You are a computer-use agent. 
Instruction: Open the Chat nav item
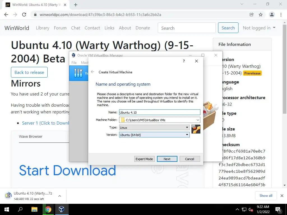76,28
